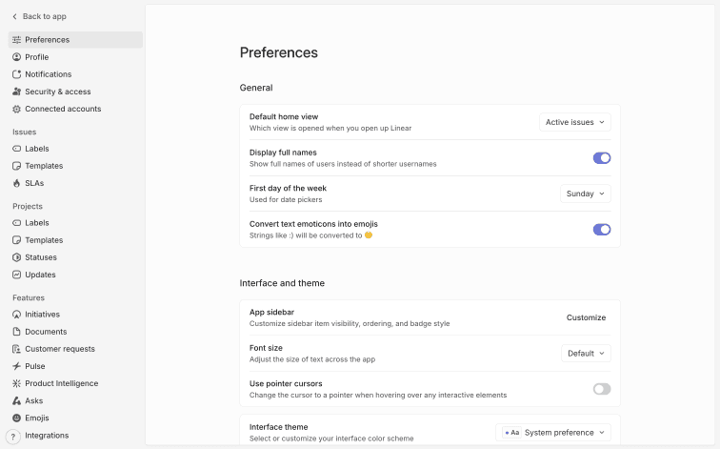Click the Emojis smiley icon

pos(16,418)
